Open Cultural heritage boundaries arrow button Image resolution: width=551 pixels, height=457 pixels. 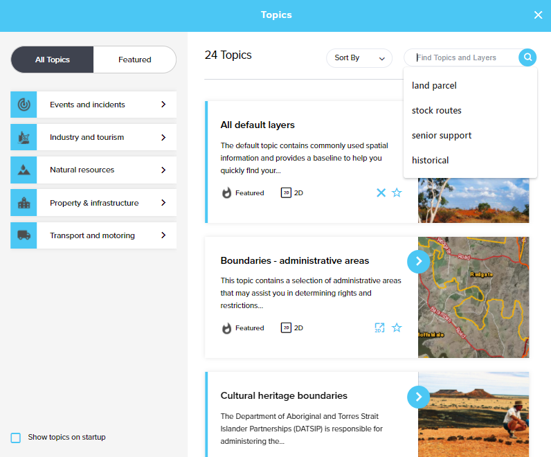pos(419,397)
